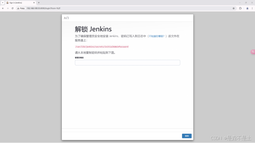Screen dimensions: 255x143
Task: Click the initialAdminPassword file path text
Action: point(102,47)
